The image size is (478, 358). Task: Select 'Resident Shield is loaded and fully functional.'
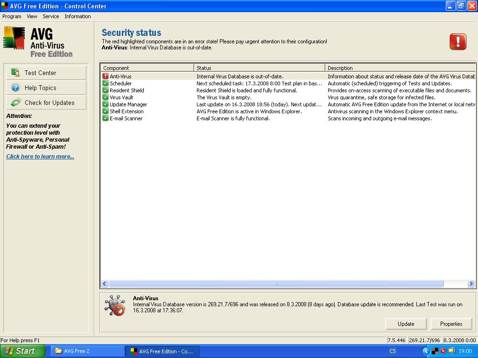click(x=247, y=90)
